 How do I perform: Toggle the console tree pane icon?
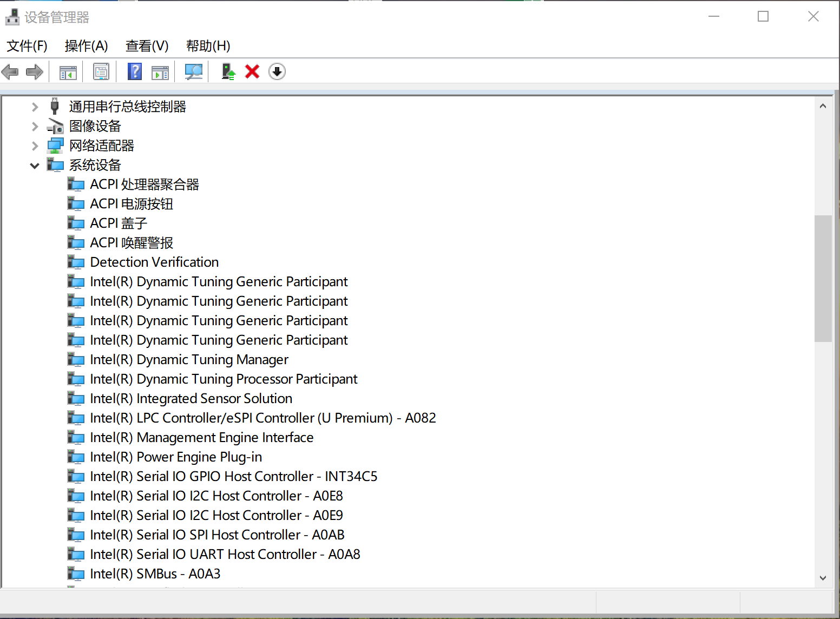coord(68,71)
